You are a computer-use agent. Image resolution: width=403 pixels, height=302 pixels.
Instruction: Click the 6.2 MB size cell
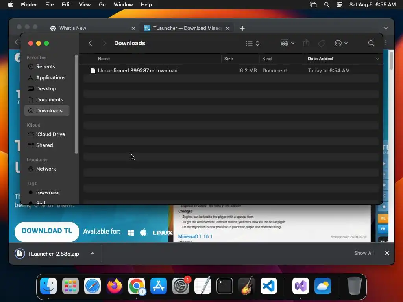248,70
